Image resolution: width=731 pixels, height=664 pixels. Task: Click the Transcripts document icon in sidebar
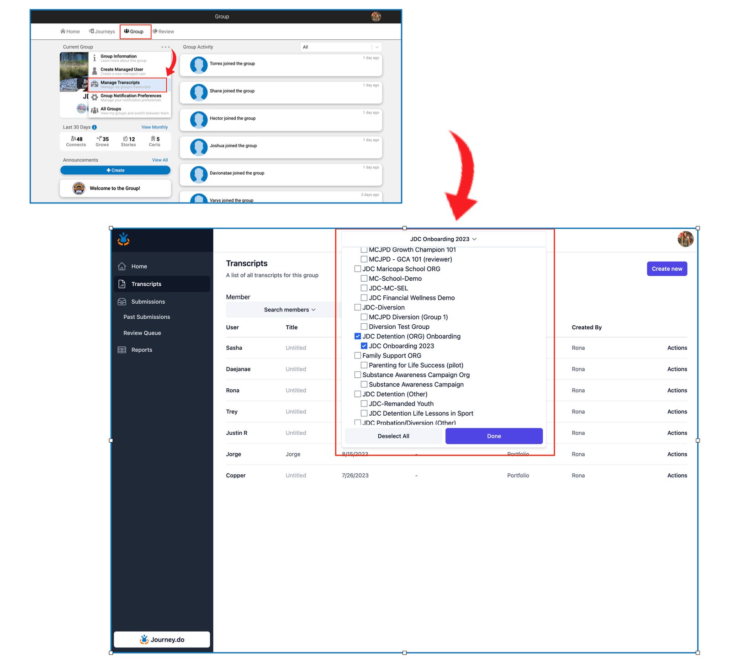122,284
